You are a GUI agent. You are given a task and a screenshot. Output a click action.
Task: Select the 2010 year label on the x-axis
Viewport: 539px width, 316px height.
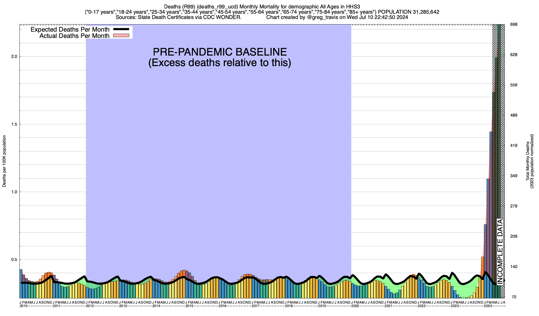23,306
